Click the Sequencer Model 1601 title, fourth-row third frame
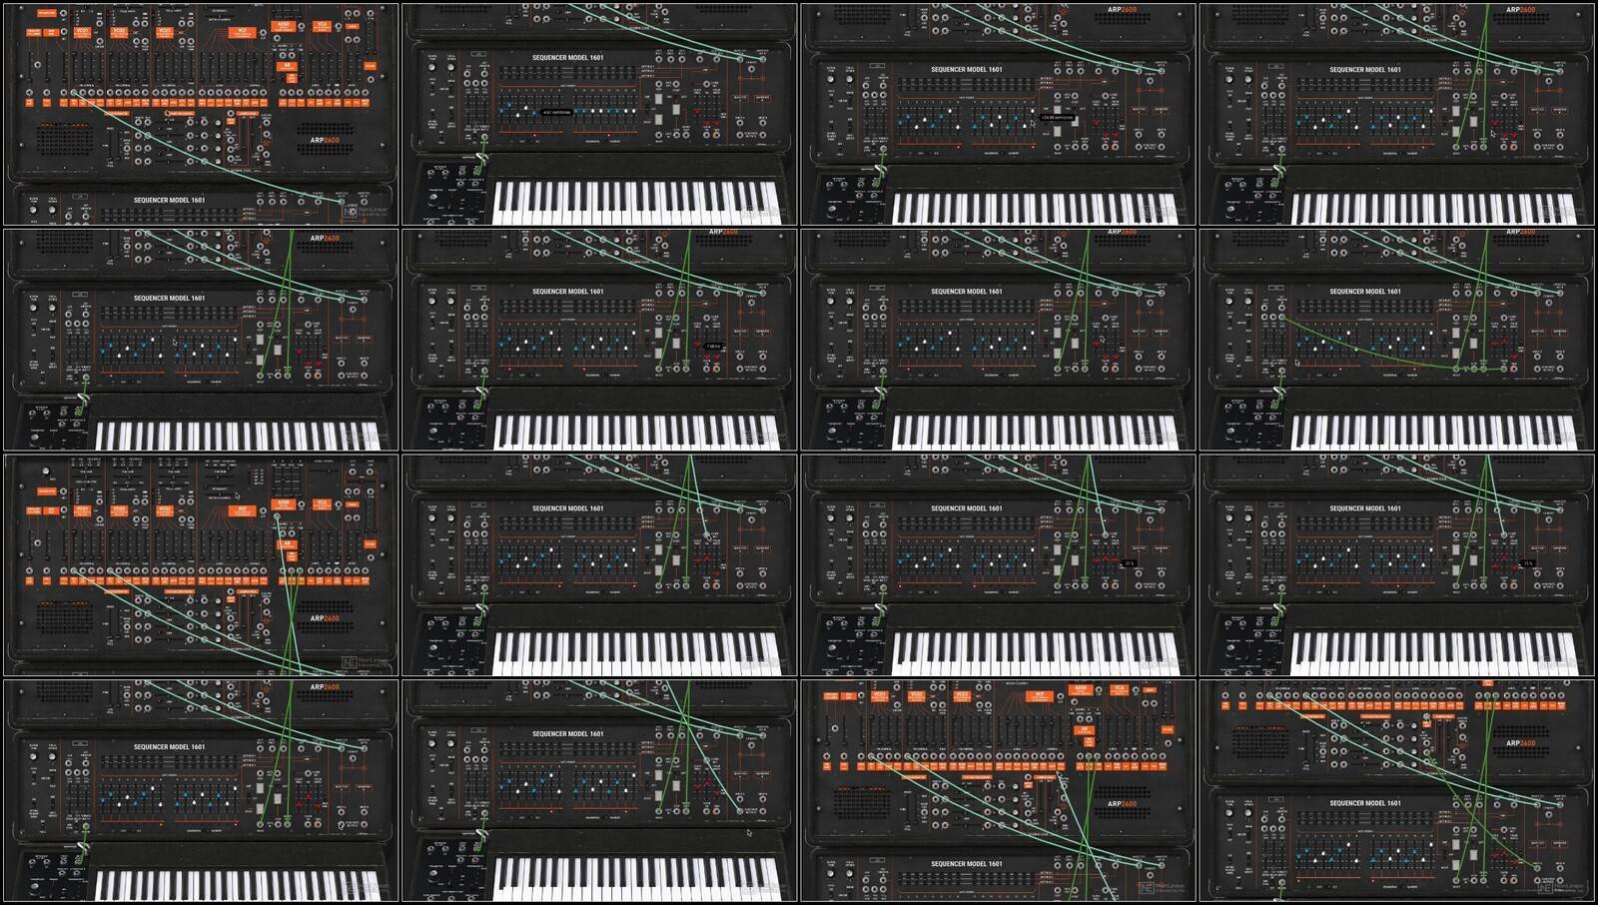1598x905 pixels. coord(966,864)
